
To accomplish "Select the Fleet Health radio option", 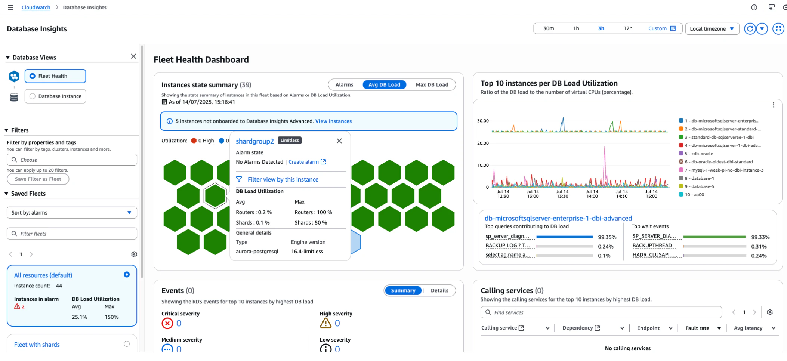I will (33, 76).
